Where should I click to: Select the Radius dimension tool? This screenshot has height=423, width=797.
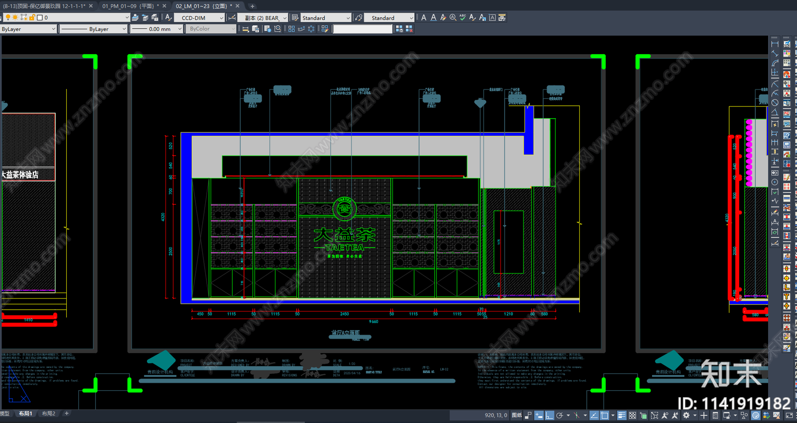coord(775,84)
